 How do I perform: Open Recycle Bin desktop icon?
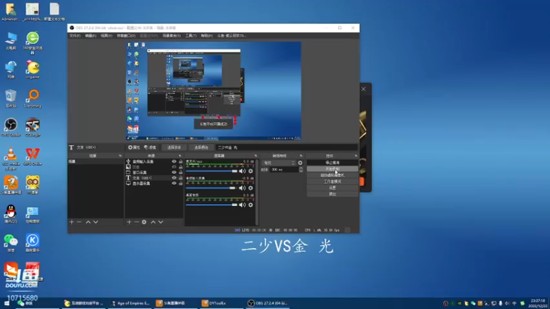11,98
